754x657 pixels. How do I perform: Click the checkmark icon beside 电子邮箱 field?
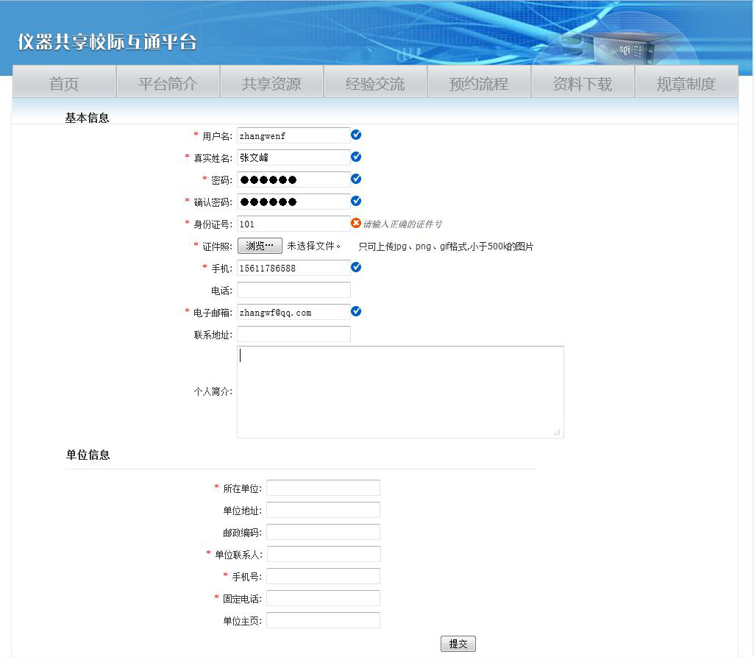(x=356, y=311)
